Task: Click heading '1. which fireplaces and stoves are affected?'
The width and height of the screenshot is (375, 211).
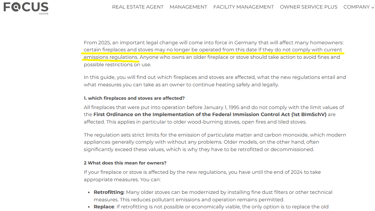Action: pos(134,98)
